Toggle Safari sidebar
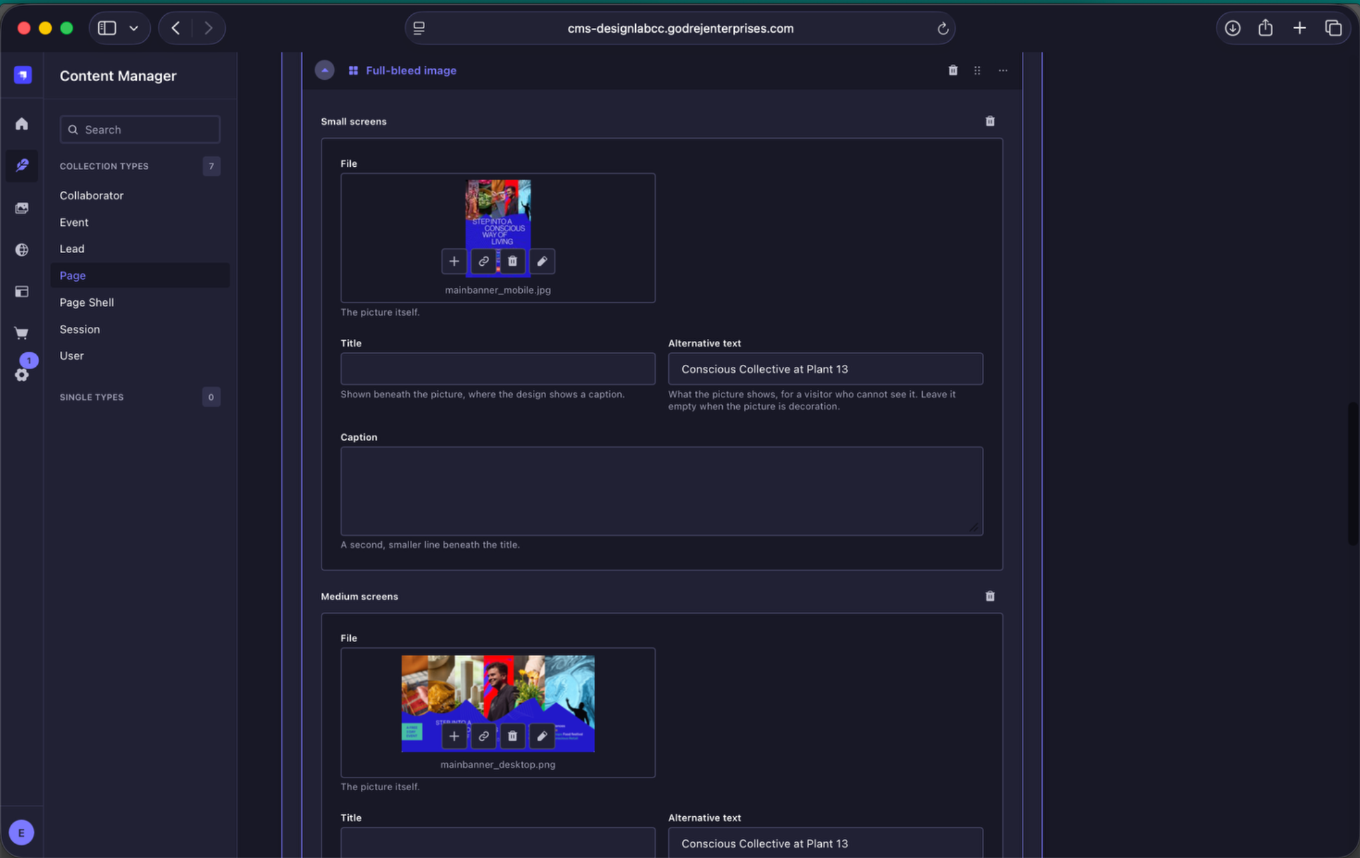Screen dimensions: 1360x858 pos(107,28)
